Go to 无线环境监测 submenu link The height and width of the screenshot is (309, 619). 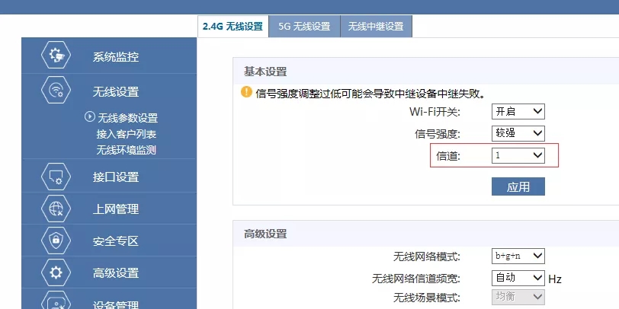(127, 150)
